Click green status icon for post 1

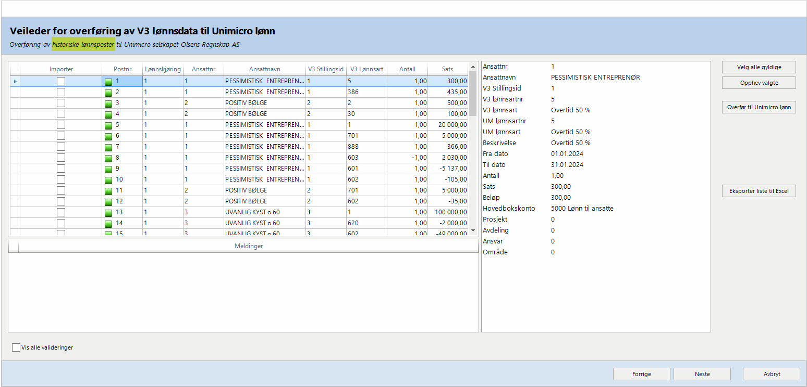(108, 82)
